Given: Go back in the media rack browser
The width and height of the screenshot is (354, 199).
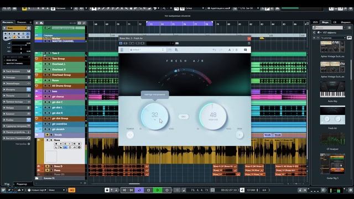Looking at the screenshot, I should (314, 33).
